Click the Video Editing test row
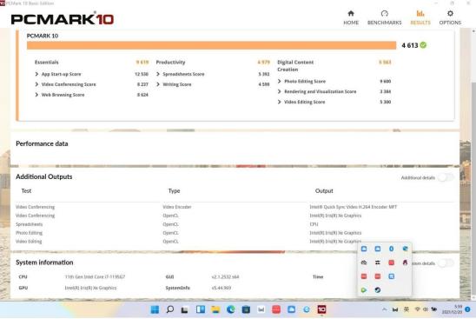 [x=29, y=242]
